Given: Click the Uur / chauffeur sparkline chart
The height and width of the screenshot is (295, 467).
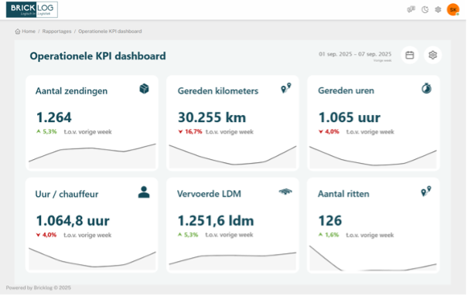Looking at the screenshot, I should 92,259.
